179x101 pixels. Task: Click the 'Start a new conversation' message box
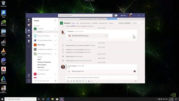102,77
